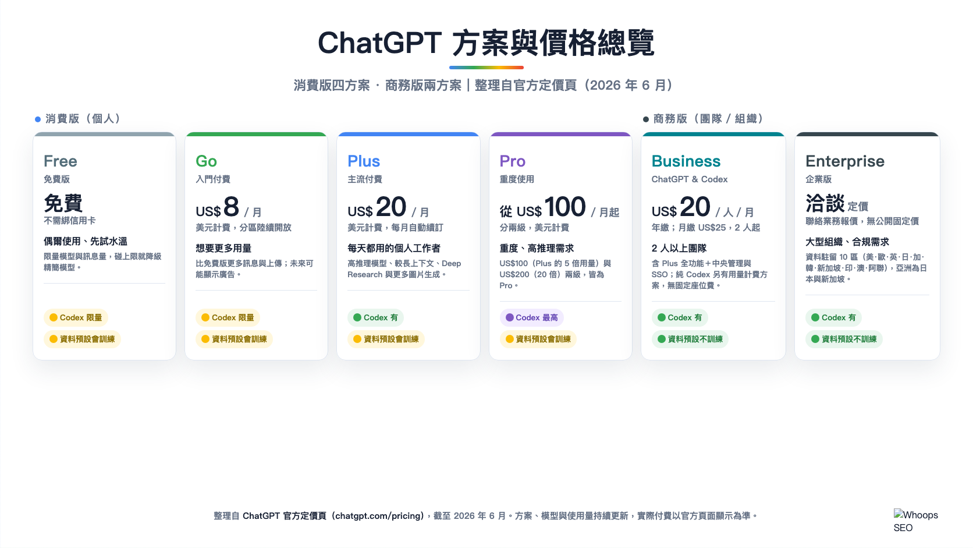Click '大型組織、合規需求' heading in Enterprise card
Viewport: 973px width, 548px height.
point(847,242)
